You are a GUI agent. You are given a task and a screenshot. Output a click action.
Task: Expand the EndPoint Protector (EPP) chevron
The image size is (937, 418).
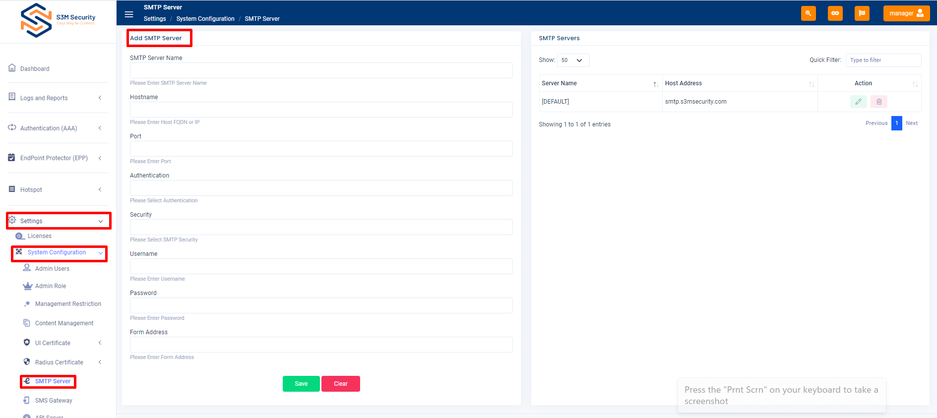pos(100,158)
